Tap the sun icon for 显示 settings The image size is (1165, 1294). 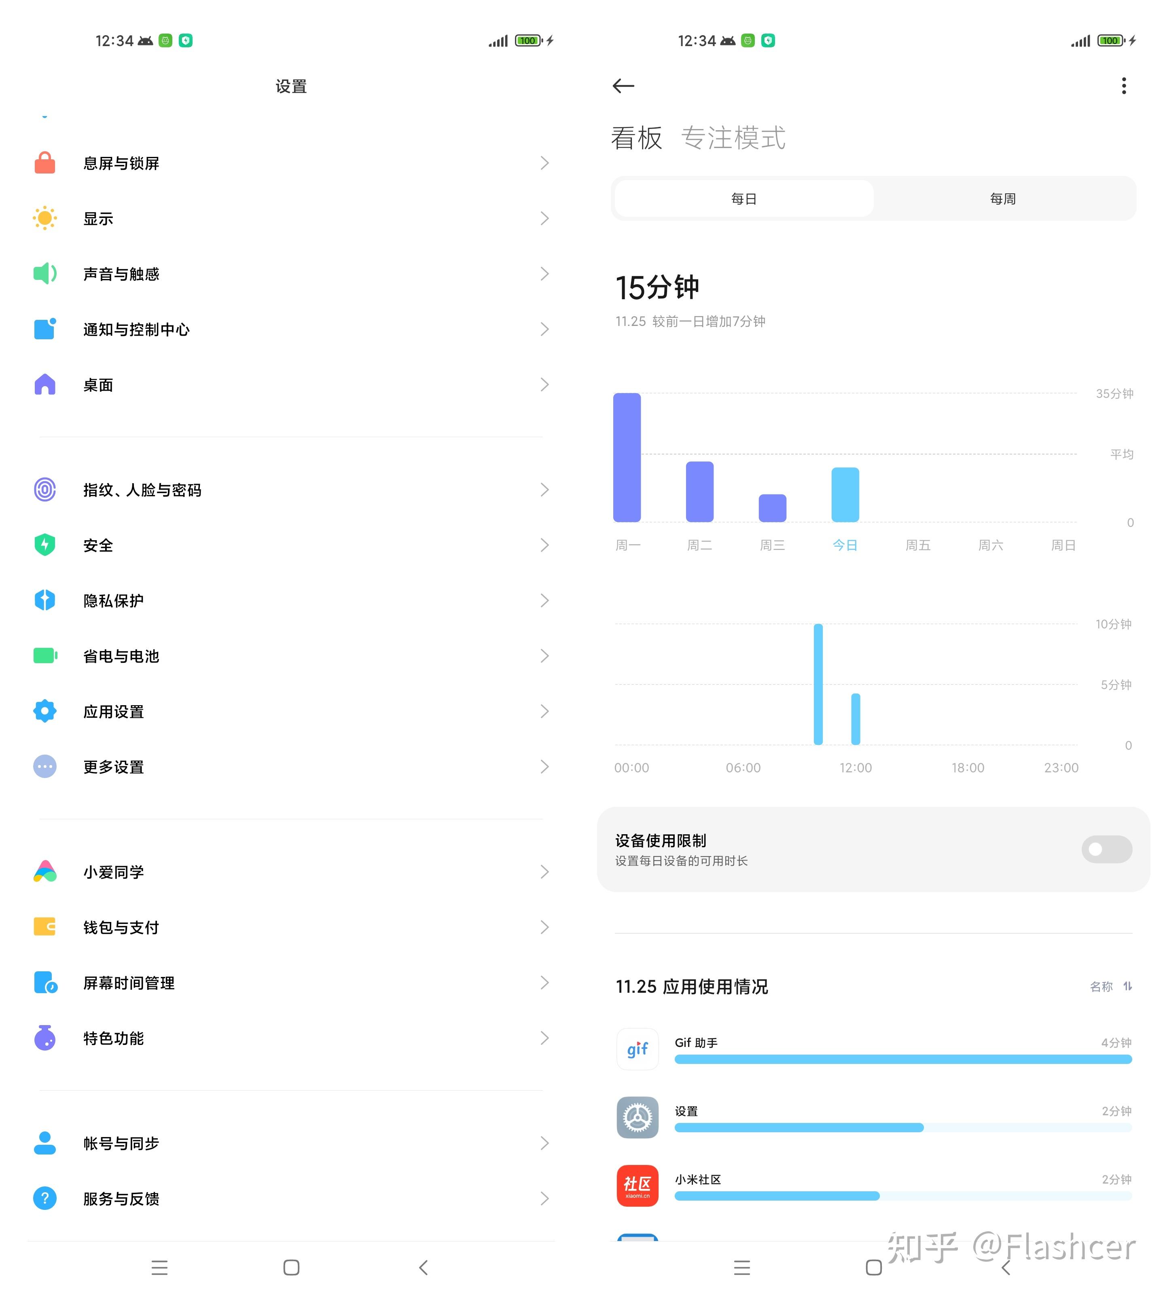click(x=44, y=218)
